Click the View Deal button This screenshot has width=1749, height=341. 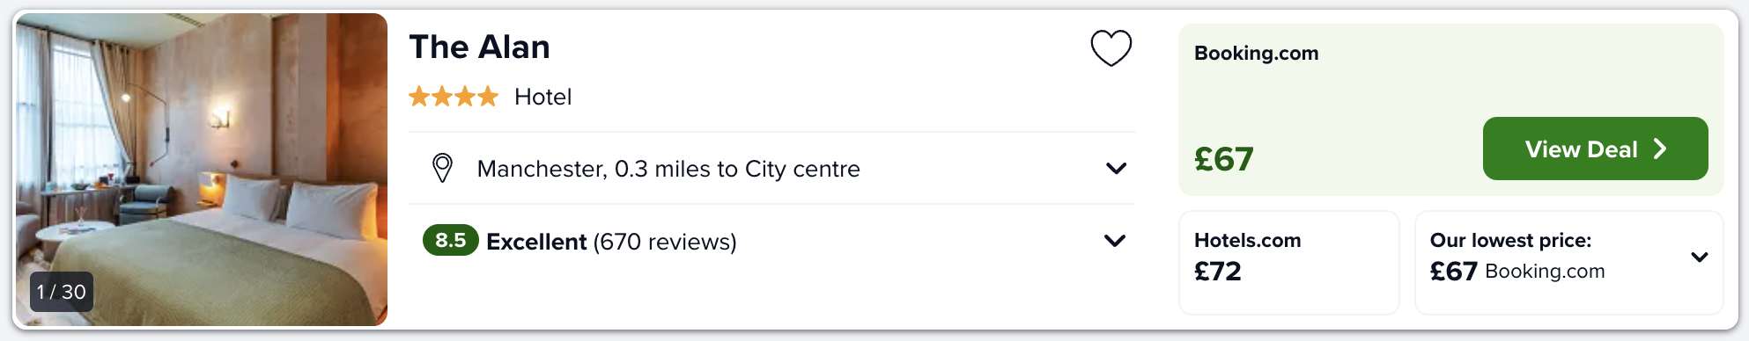pos(1595,149)
